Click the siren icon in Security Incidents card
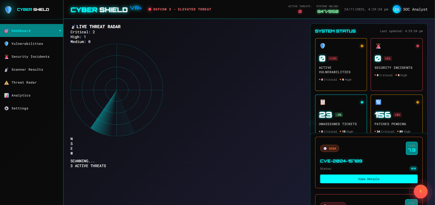Viewport: 435px width, 205px height. [x=378, y=46]
